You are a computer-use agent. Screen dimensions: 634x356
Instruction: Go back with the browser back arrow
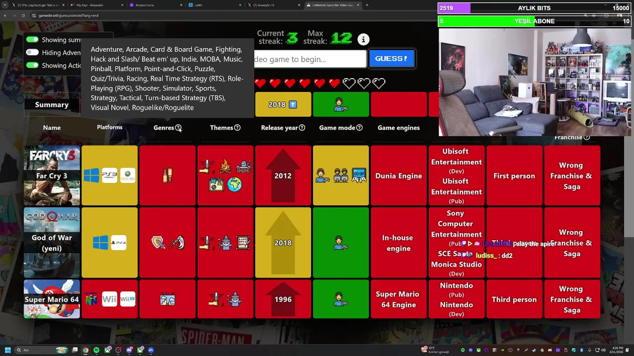(x=5, y=15)
